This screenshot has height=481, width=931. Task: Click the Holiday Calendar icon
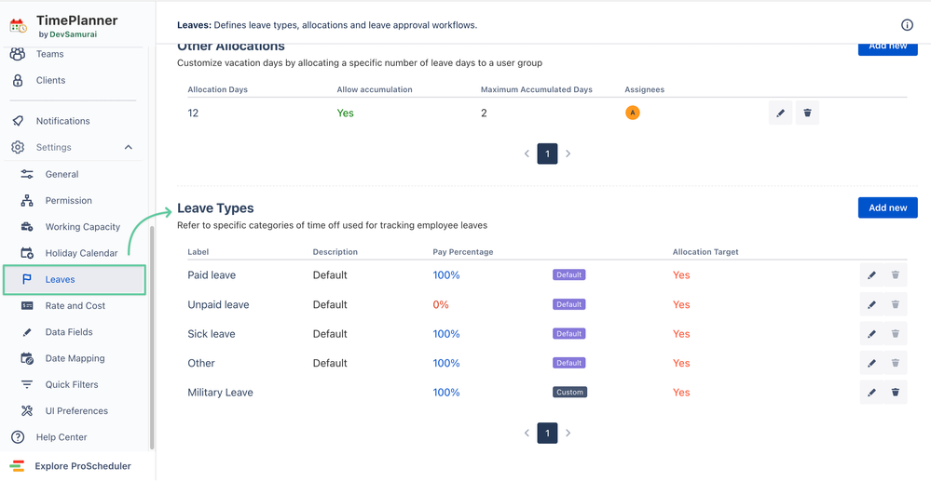click(x=27, y=253)
